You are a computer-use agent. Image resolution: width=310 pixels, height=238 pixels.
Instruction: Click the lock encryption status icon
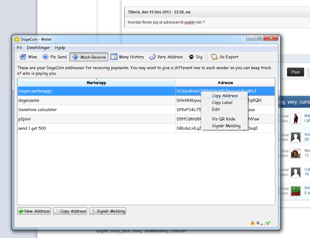tap(253, 223)
